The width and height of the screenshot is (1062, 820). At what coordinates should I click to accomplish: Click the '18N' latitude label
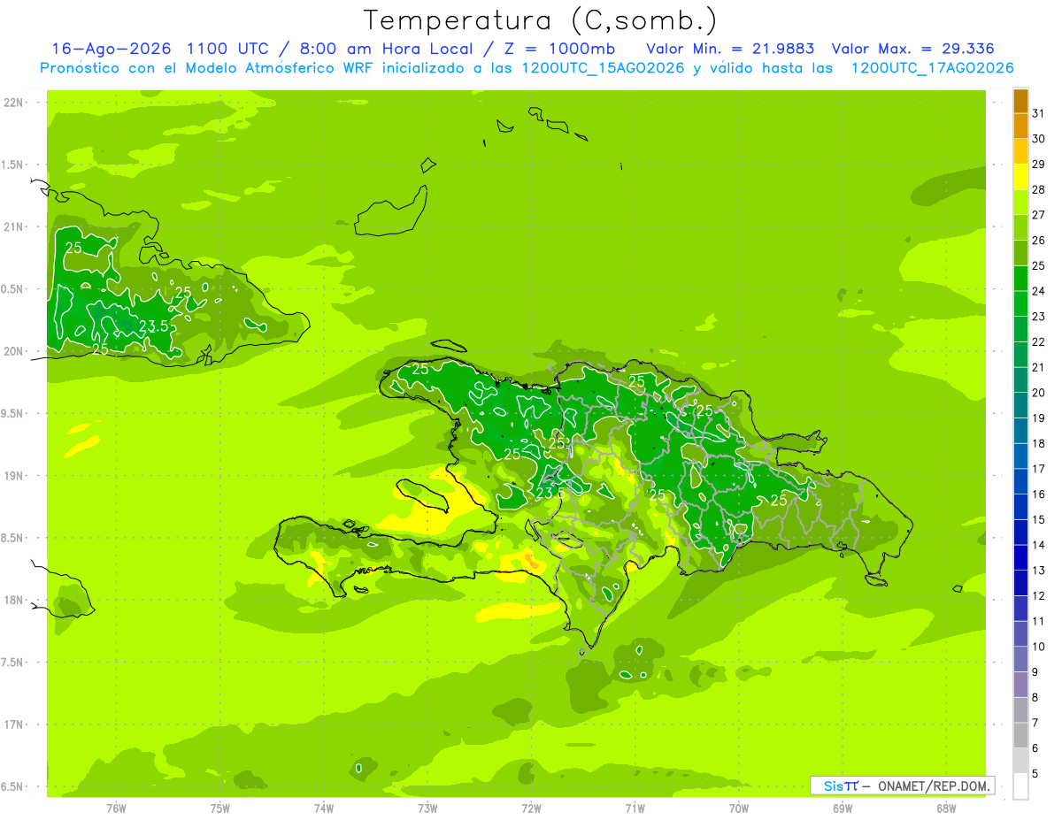coord(13,600)
